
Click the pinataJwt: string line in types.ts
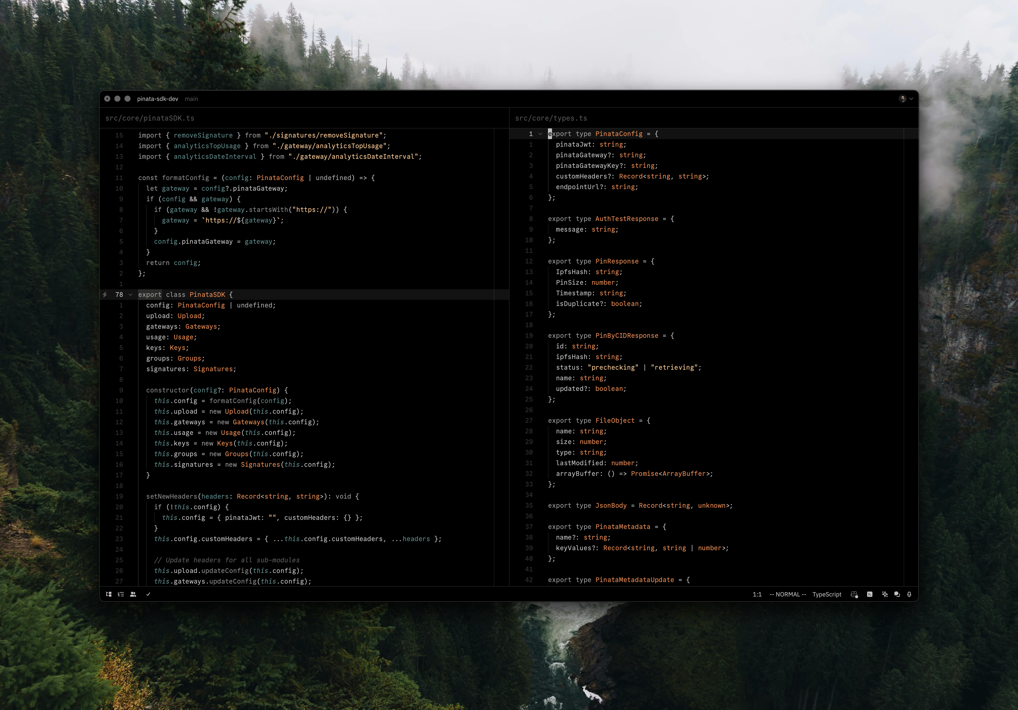pyautogui.click(x=591, y=144)
